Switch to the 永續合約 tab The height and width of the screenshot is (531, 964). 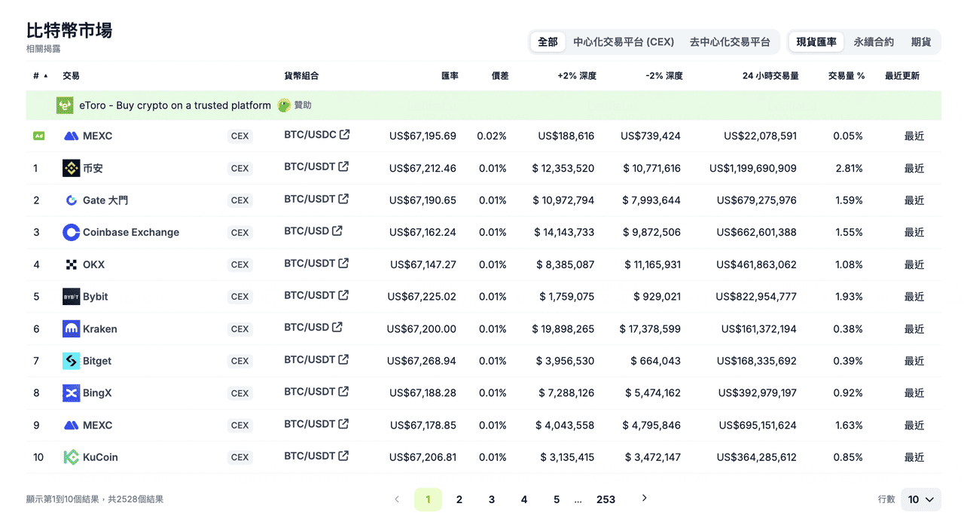coord(874,42)
